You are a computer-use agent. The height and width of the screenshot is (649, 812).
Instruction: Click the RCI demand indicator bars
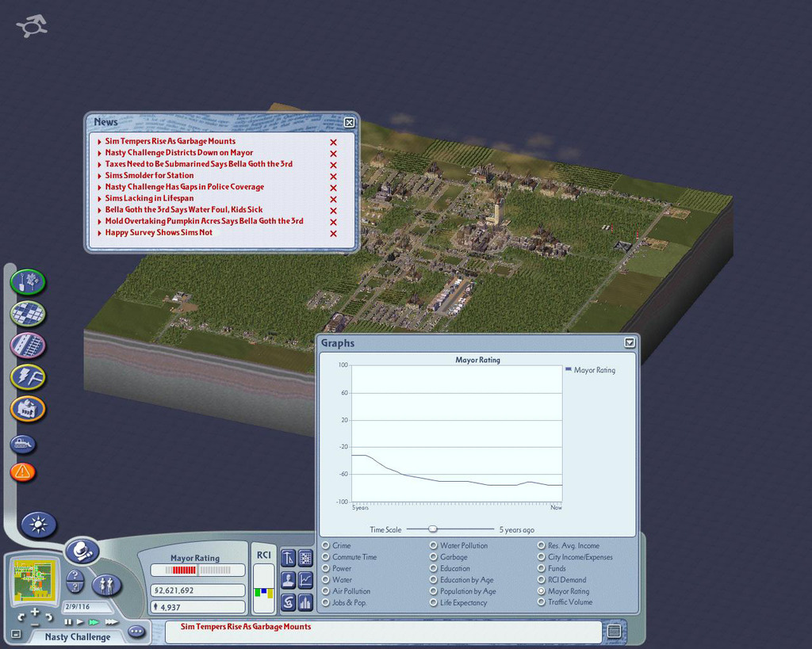tap(263, 589)
